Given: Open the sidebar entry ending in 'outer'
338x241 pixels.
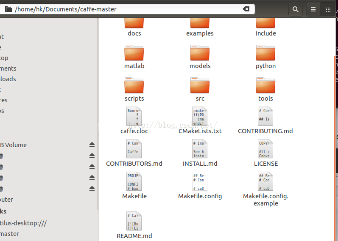Looking at the screenshot, I should pos(6,200).
